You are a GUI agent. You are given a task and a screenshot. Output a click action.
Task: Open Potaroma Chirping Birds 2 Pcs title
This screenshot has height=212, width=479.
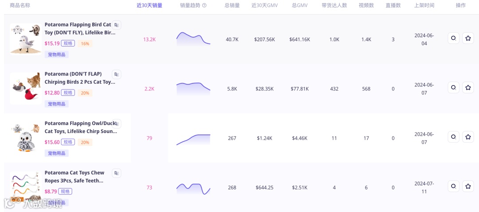(80, 78)
